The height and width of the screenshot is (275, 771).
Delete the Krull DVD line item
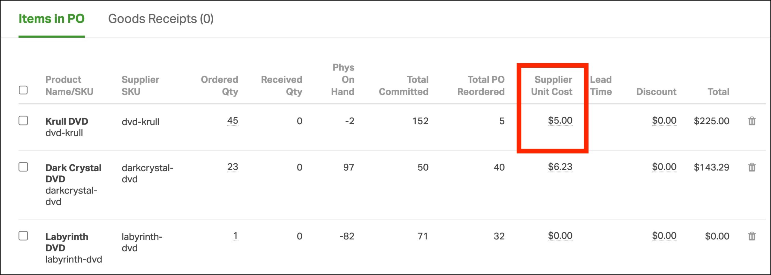tap(752, 121)
